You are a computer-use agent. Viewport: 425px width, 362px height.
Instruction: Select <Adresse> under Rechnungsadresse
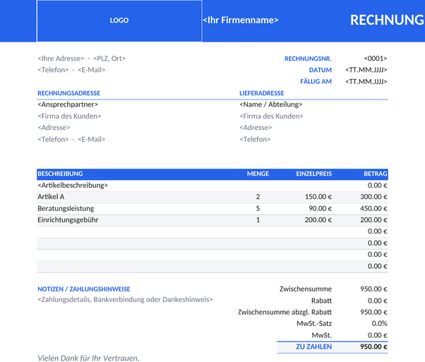(54, 128)
